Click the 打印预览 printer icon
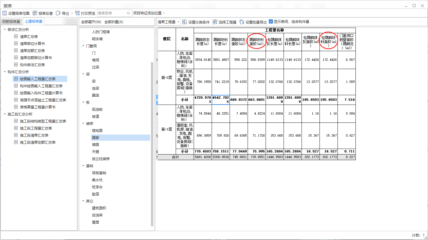Viewport: 428px width, 240px height. coord(78,13)
